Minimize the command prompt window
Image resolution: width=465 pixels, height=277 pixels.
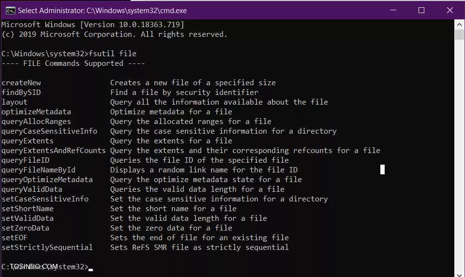click(393, 10)
